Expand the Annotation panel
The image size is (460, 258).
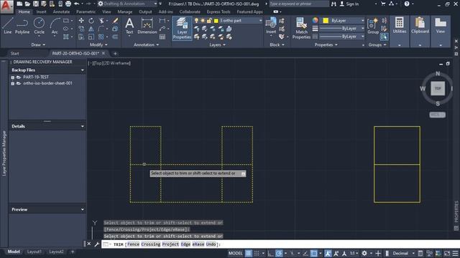(146, 44)
